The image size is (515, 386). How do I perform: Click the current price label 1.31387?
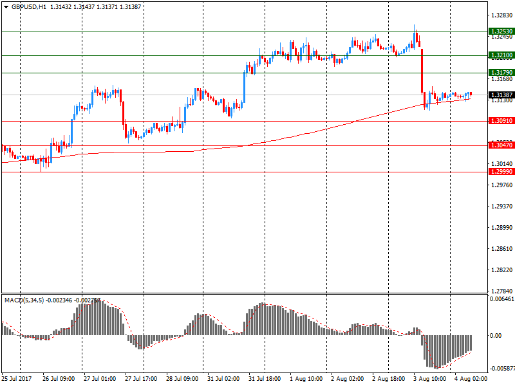[x=501, y=95]
